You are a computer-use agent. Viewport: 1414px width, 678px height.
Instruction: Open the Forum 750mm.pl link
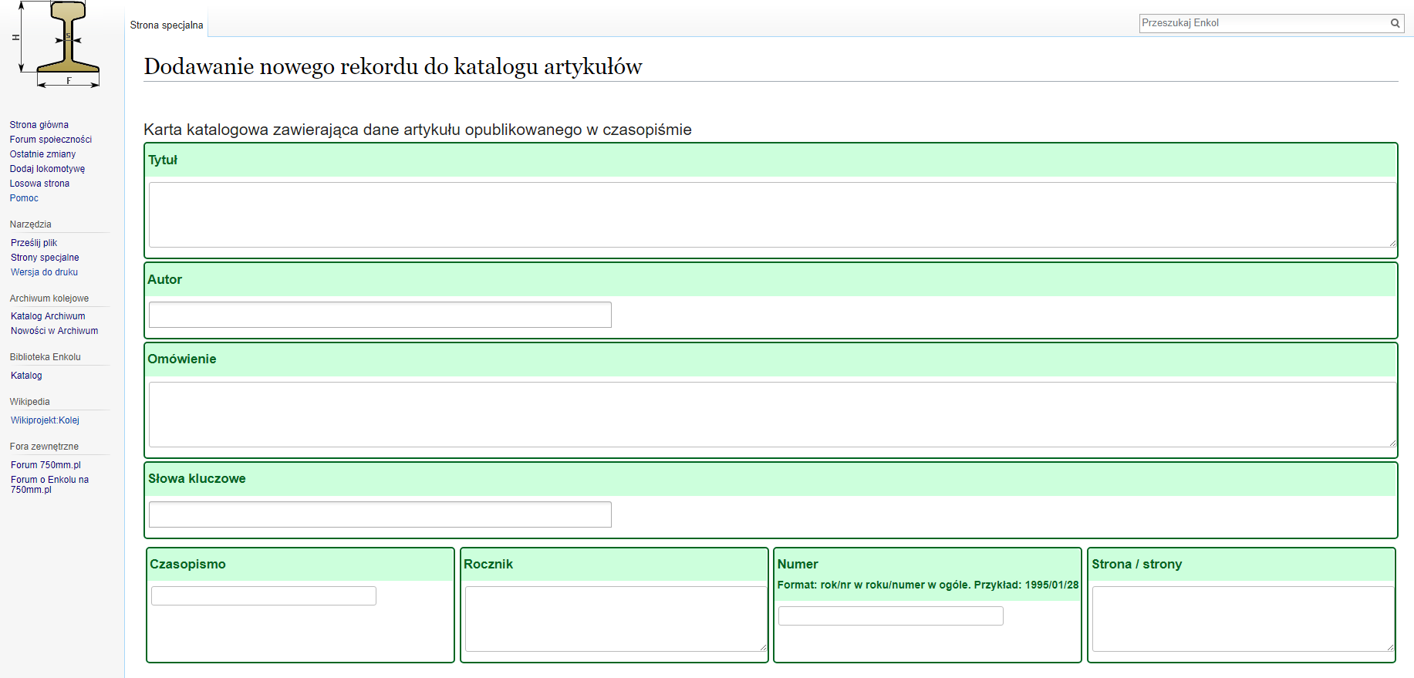[x=46, y=465]
